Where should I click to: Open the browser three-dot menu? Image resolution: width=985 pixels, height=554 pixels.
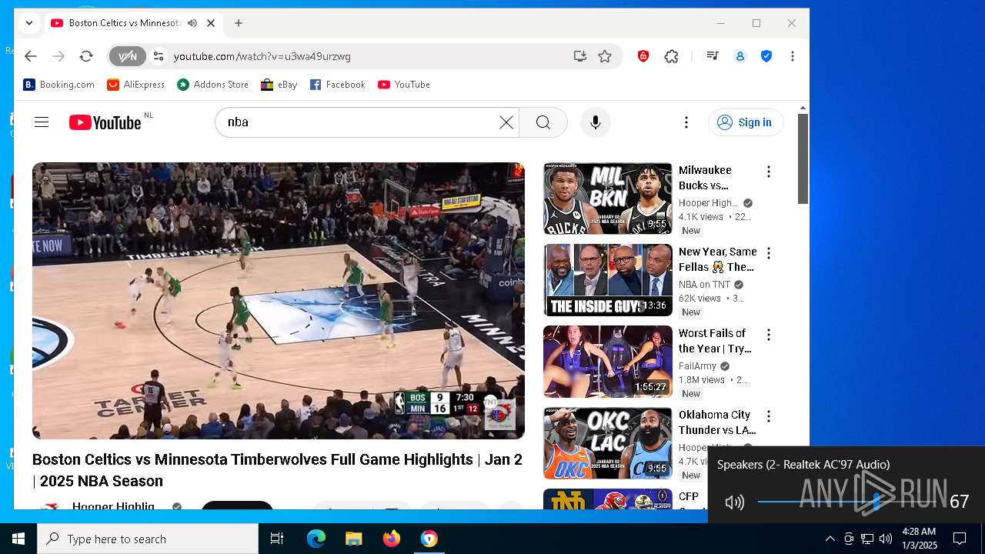coord(793,56)
